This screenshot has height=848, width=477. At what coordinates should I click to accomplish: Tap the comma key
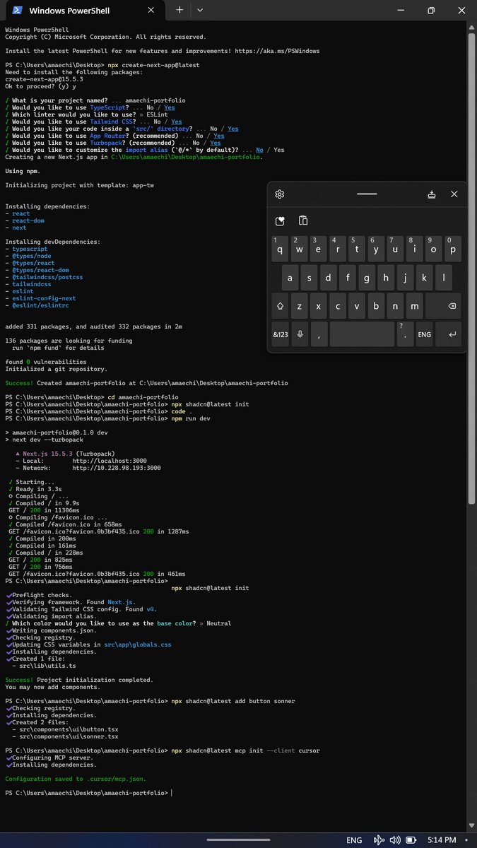point(319,334)
